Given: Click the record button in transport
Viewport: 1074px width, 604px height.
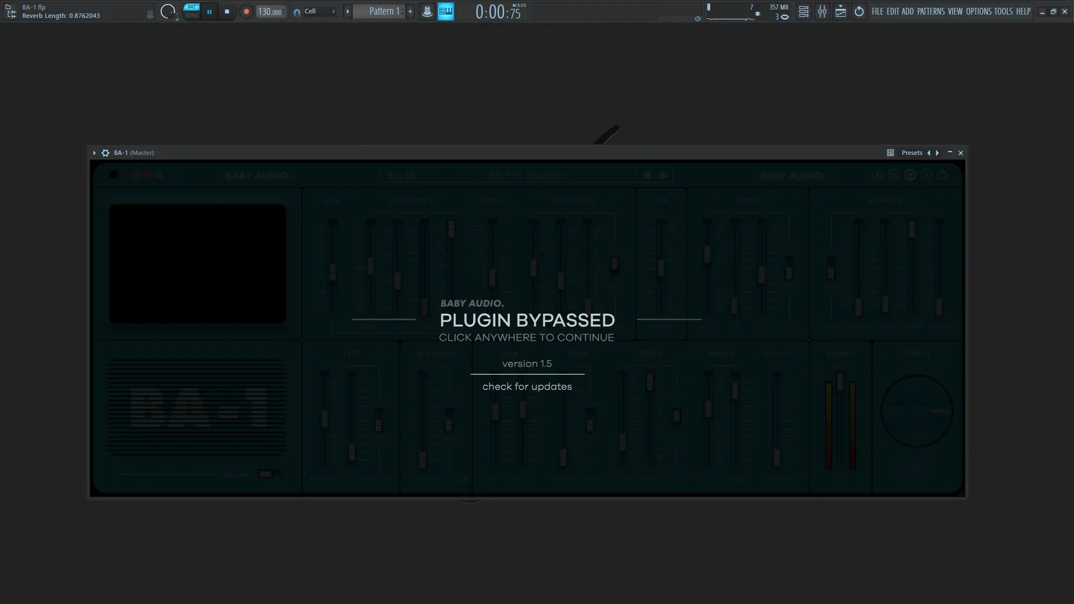Looking at the screenshot, I should pyautogui.click(x=246, y=12).
